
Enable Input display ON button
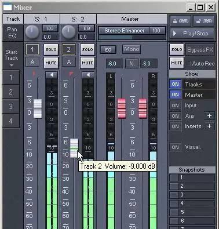click(x=176, y=106)
